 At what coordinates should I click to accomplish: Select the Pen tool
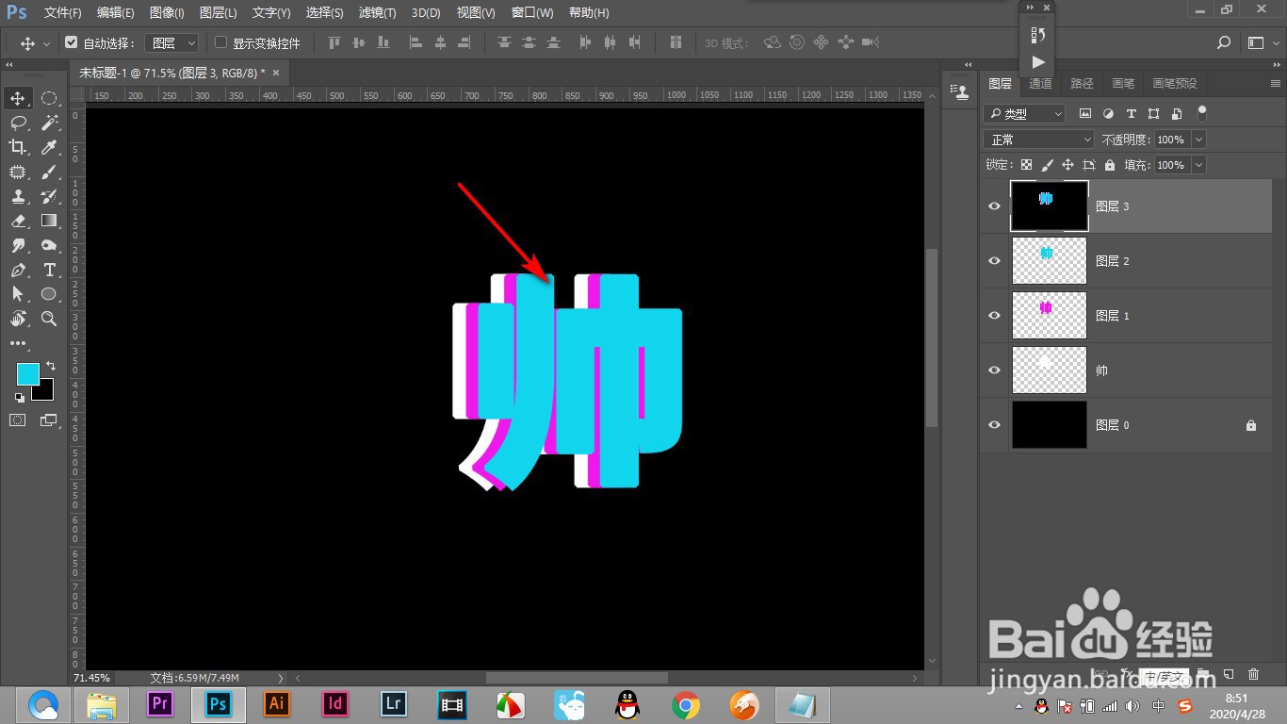[18, 270]
